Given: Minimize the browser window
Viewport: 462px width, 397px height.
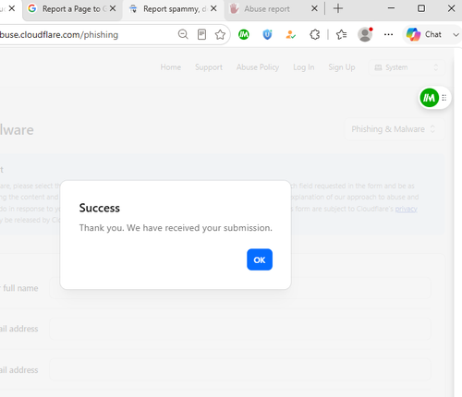Looking at the screenshot, I should (x=391, y=8).
